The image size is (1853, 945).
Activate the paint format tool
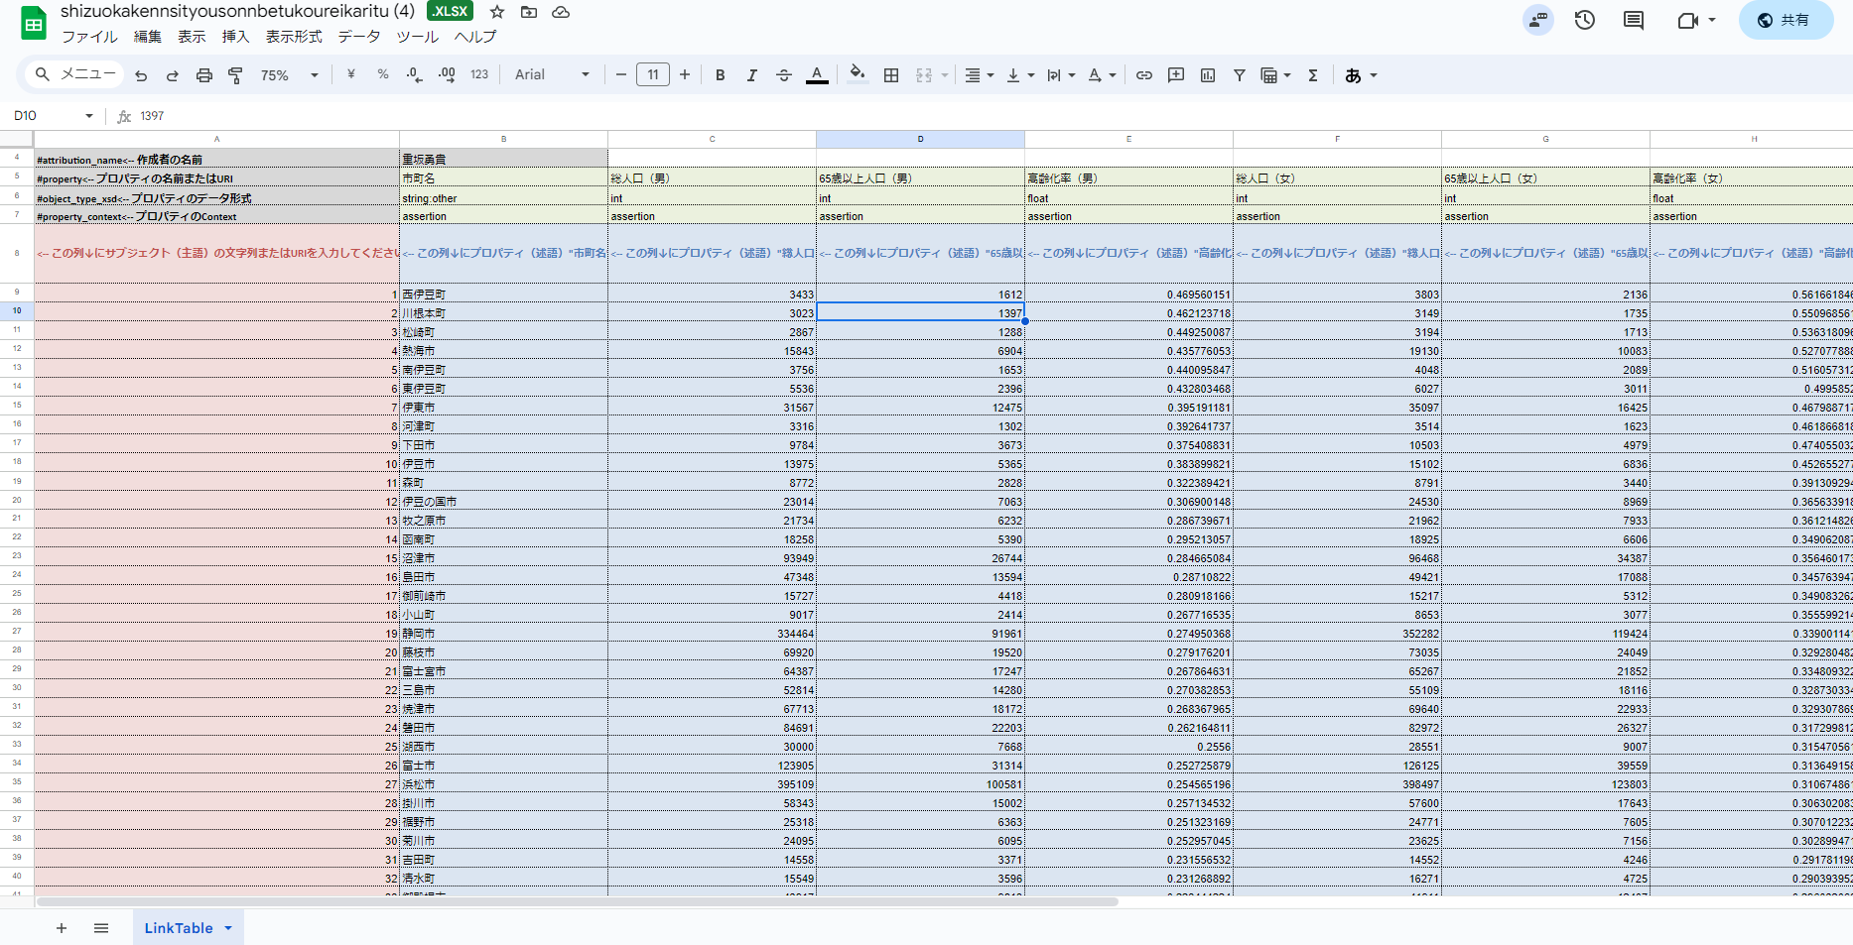(236, 75)
